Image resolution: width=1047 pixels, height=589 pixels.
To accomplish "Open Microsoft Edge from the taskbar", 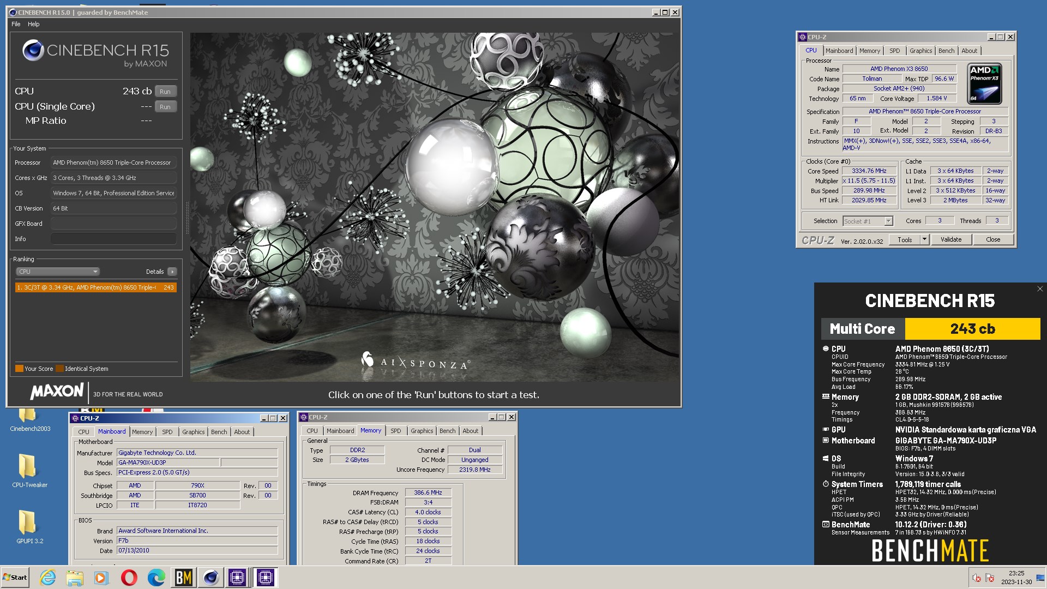I will click(x=156, y=578).
